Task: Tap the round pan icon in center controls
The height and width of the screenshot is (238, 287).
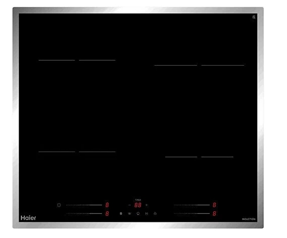Action: [138, 214]
